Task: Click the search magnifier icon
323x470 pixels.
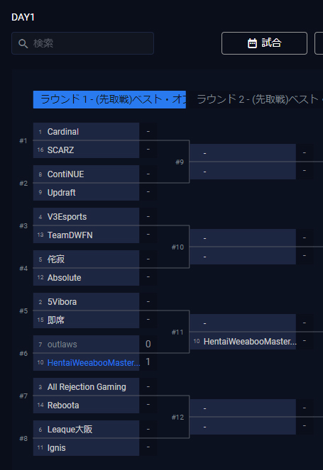Action: click(x=23, y=43)
